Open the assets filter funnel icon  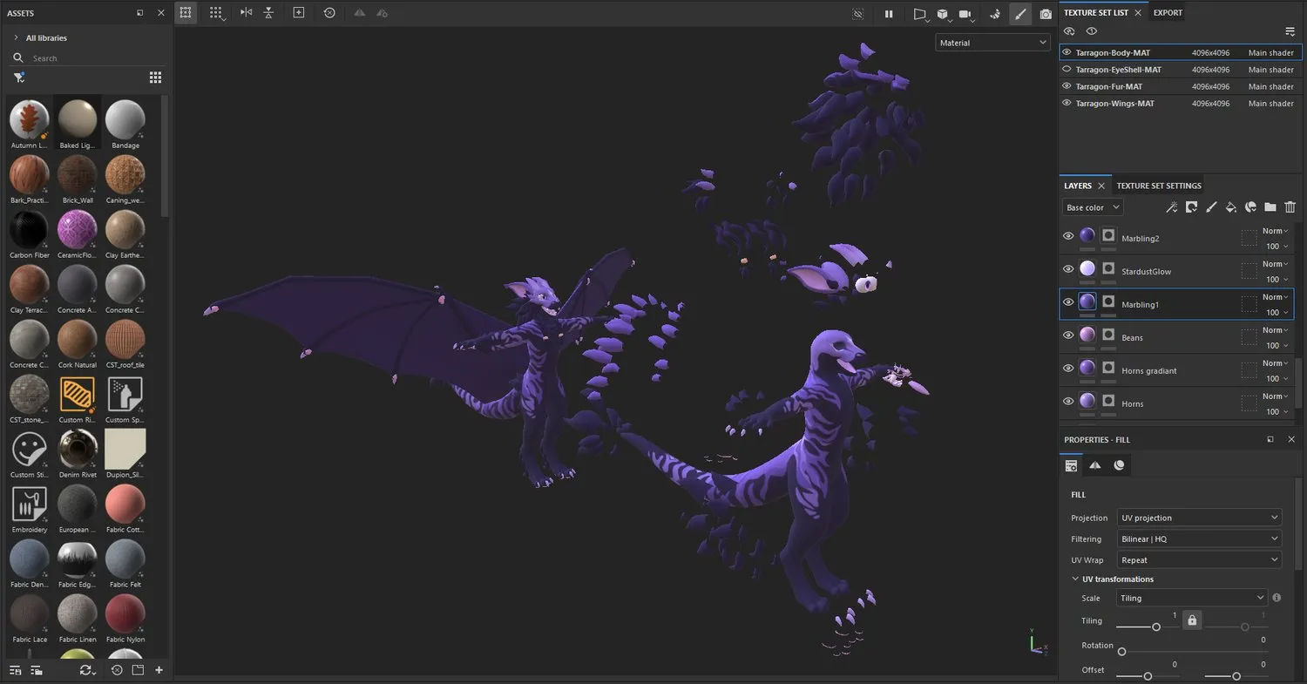(19, 78)
